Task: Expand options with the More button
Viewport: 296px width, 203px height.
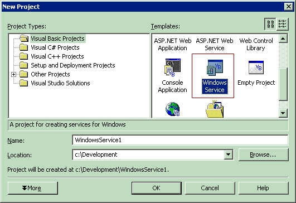Action: coord(33,188)
